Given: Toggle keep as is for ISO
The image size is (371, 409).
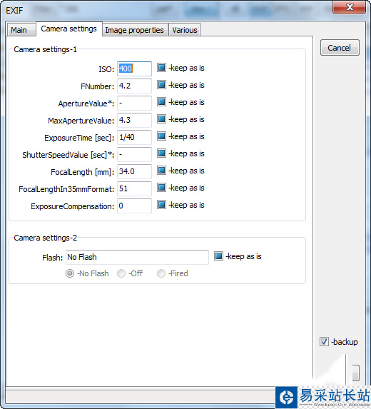Looking at the screenshot, I should click(161, 68).
